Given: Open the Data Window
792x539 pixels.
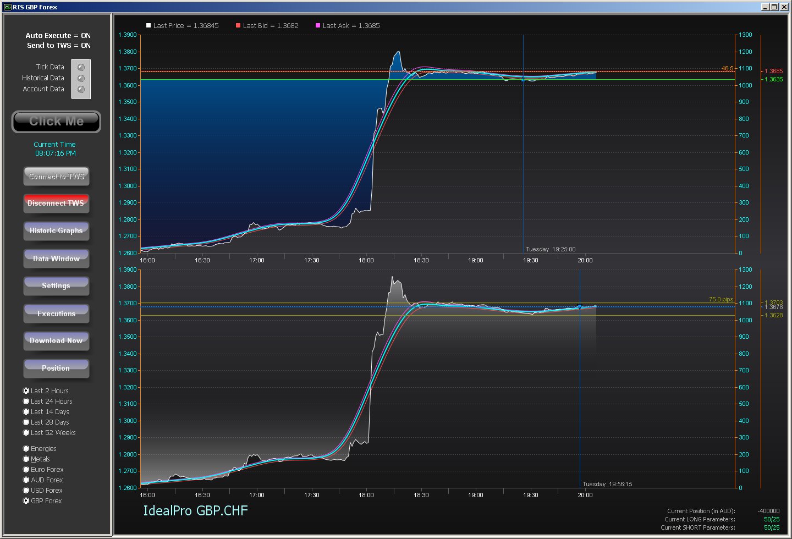Looking at the screenshot, I should pos(56,258).
